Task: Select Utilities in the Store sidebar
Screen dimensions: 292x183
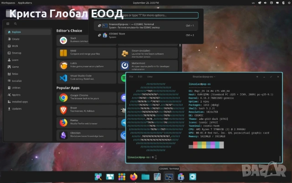Action: point(28,88)
